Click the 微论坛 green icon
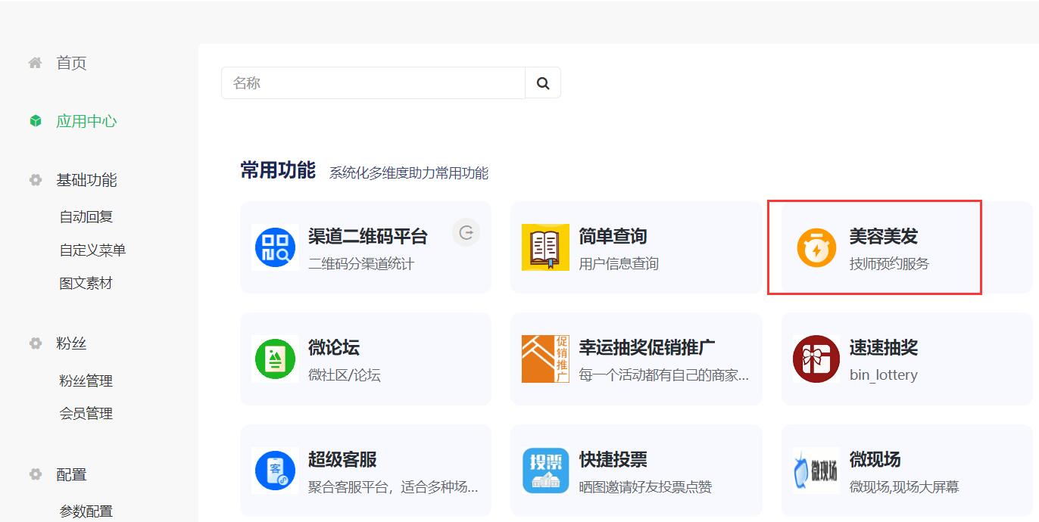 tap(275, 359)
